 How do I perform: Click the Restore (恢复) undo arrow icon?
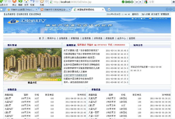[x=32, y=1]
